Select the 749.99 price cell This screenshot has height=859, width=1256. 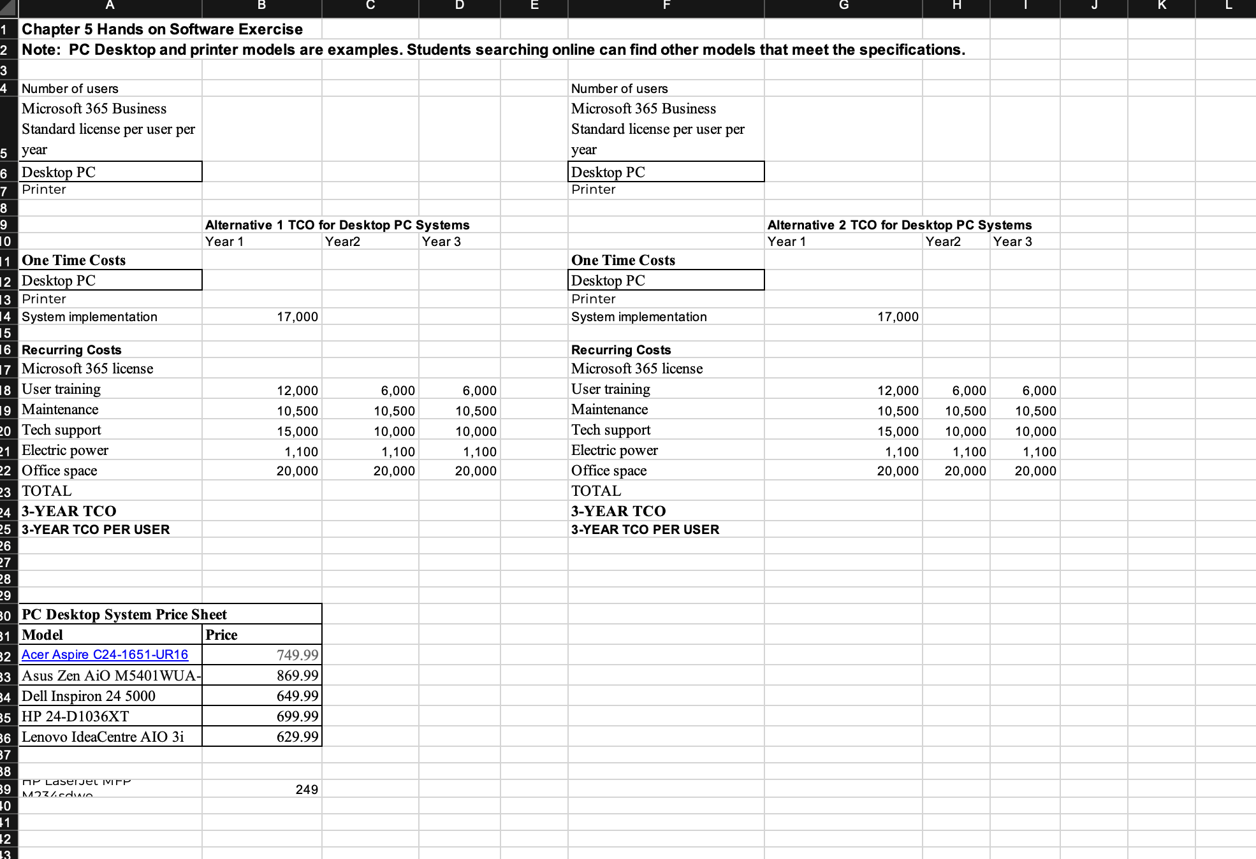[x=261, y=654]
